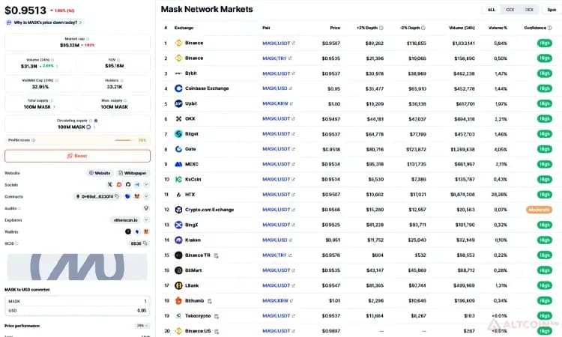Sort by the Volume % column header
Screen dimensions: 562x337
498,28
